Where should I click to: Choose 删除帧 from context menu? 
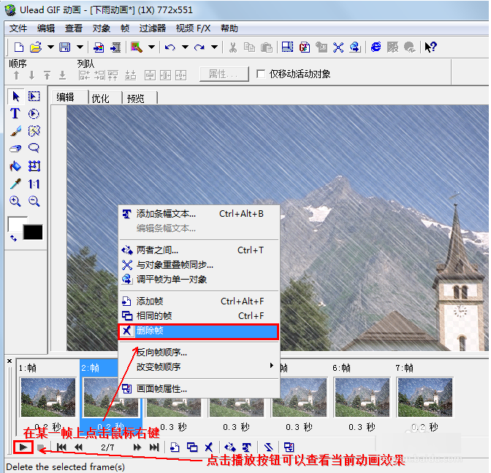199,331
